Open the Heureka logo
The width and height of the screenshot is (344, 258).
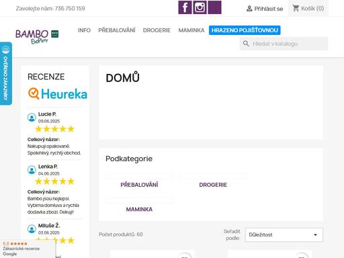tap(58, 93)
